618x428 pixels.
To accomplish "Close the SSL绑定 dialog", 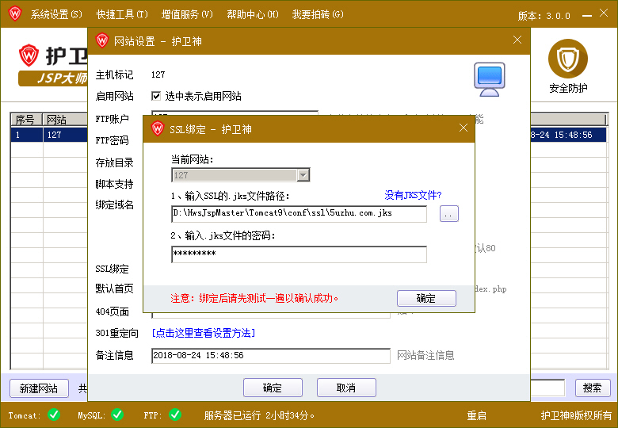I will coord(463,128).
